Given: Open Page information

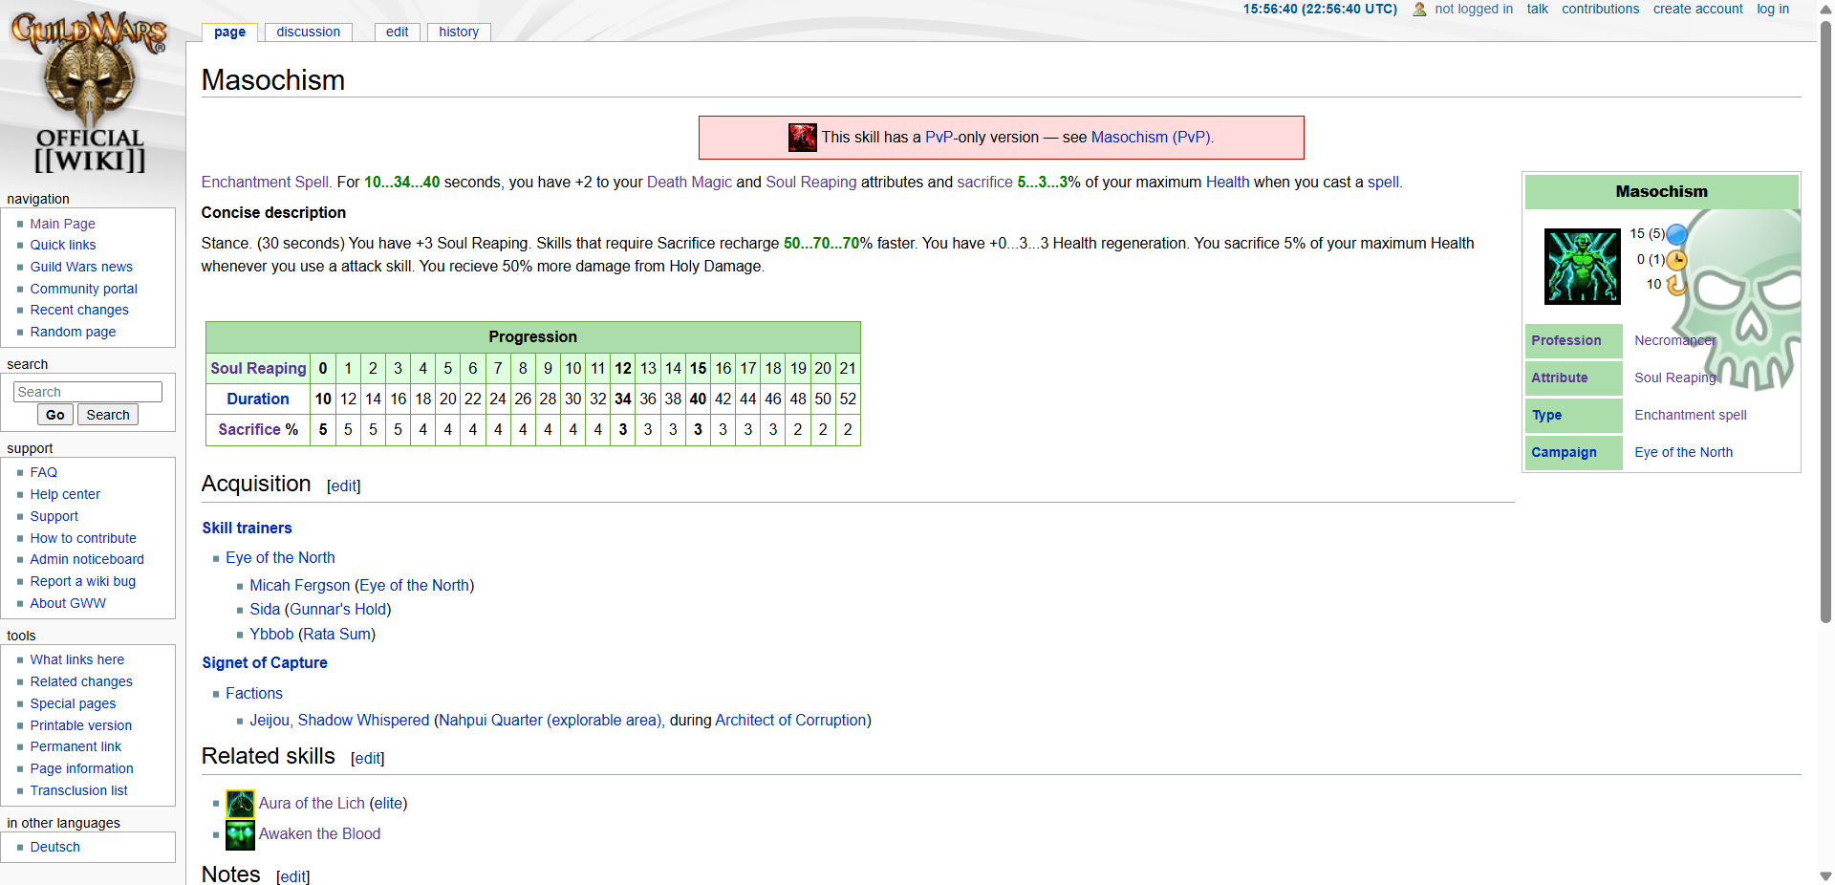Looking at the screenshot, I should coord(81,768).
